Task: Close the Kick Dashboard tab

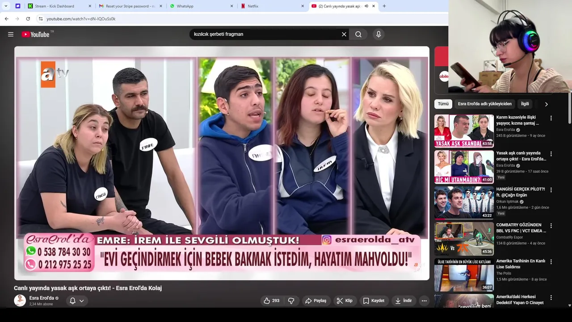Action: pos(90,6)
